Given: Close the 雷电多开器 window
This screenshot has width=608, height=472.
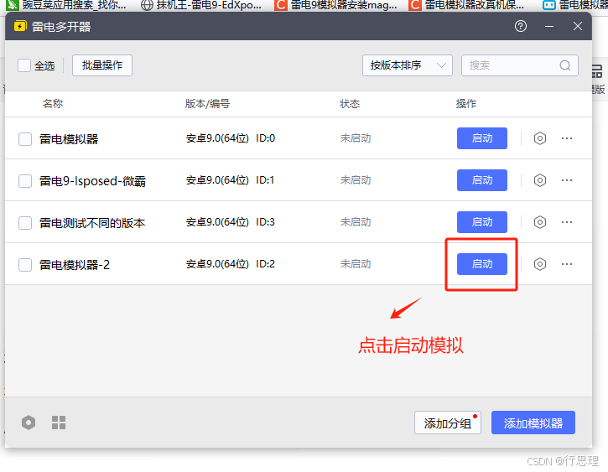Looking at the screenshot, I should pos(577,26).
